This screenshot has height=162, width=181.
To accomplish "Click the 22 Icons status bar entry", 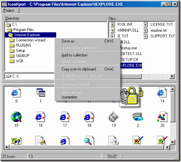I will point(14,156).
